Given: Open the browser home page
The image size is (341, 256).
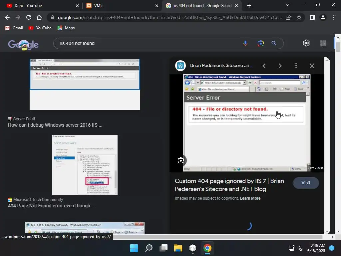Looking at the screenshot, I should click(39, 17).
